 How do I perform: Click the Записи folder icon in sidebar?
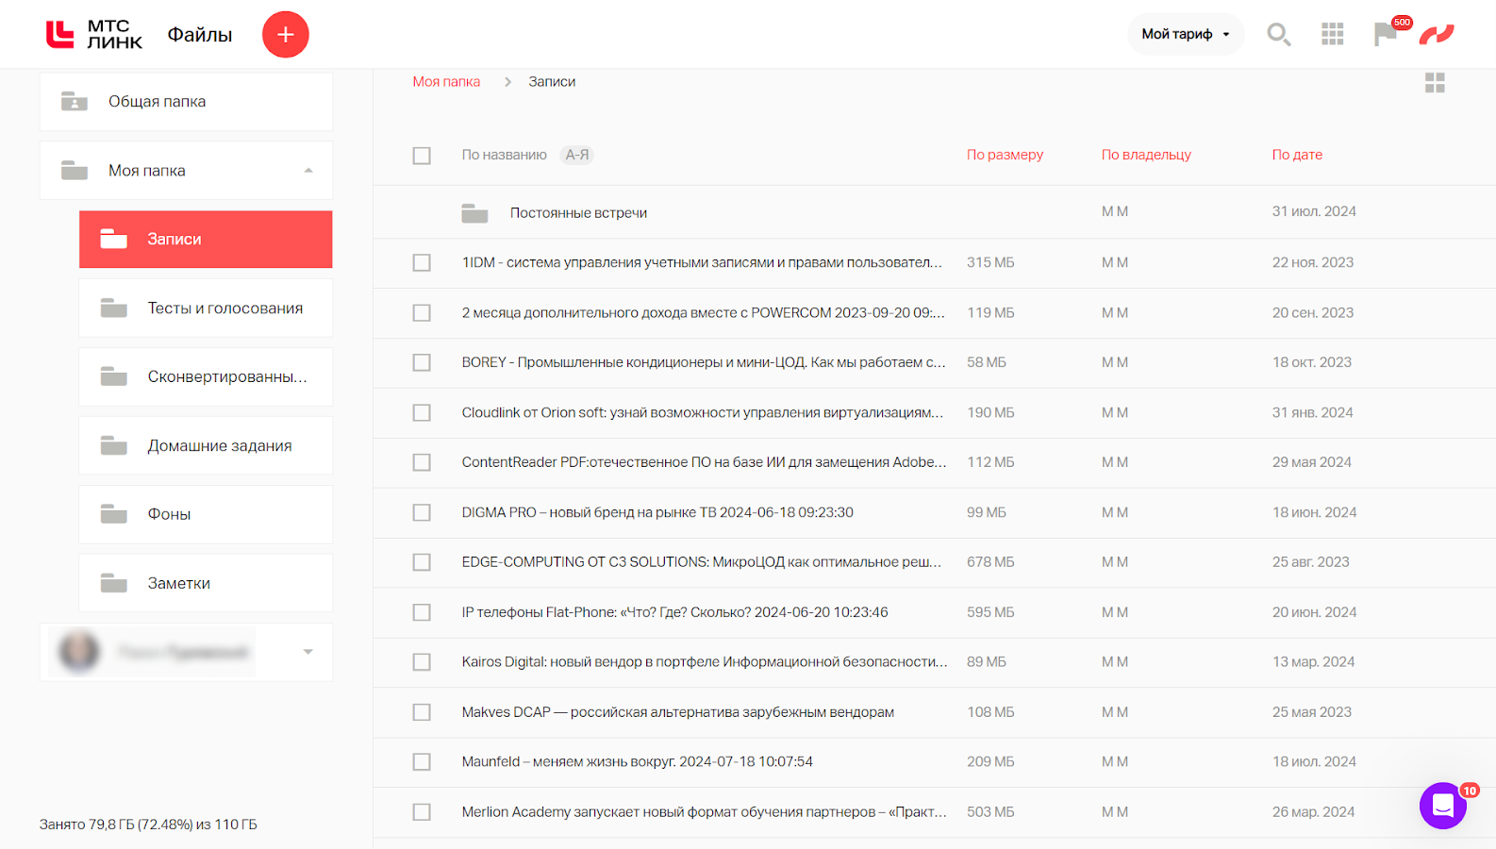pyautogui.click(x=114, y=239)
